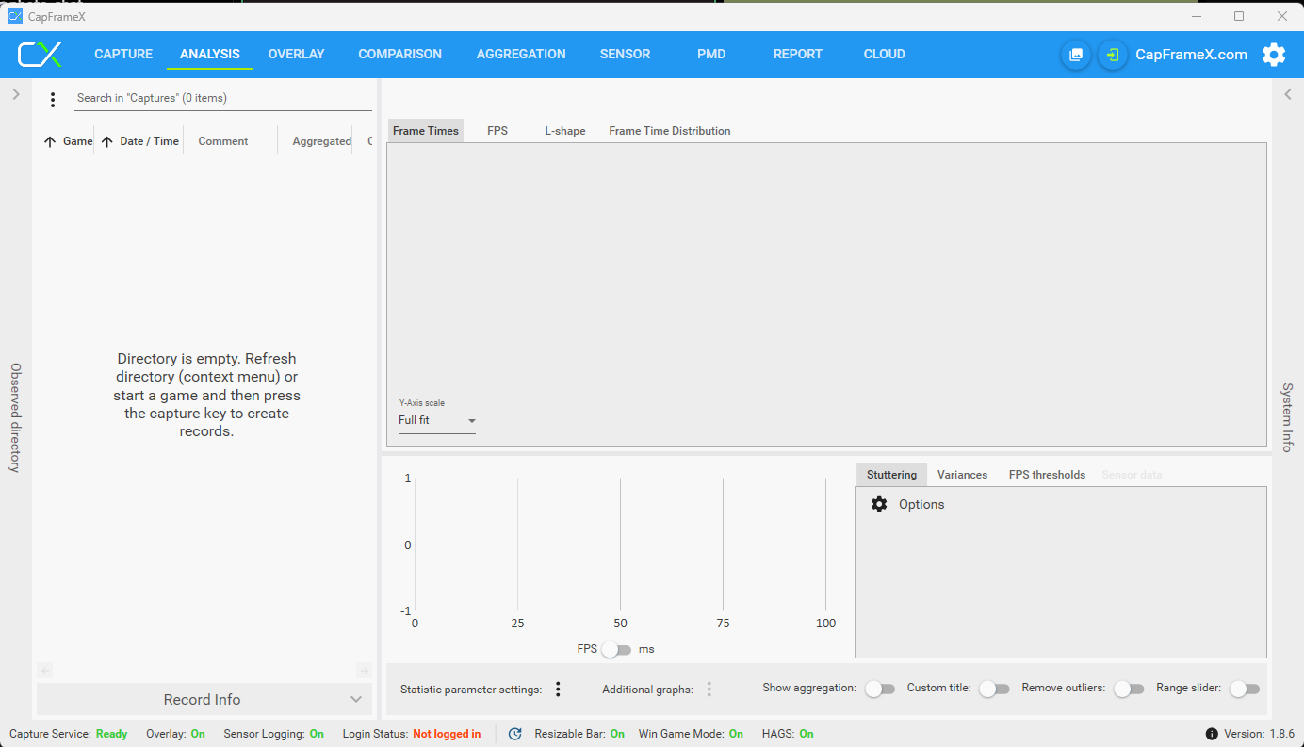
Task: Click the Observed directory vertical label
Action: point(15,417)
